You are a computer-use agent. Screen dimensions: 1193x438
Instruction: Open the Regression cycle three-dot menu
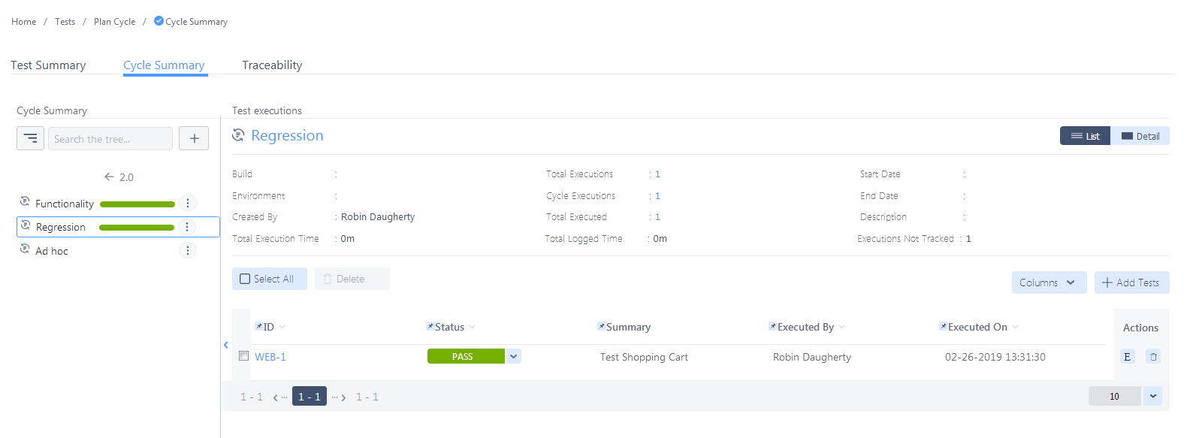click(187, 227)
